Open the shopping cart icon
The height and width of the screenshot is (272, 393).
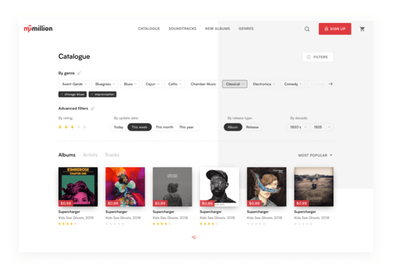[362, 29]
